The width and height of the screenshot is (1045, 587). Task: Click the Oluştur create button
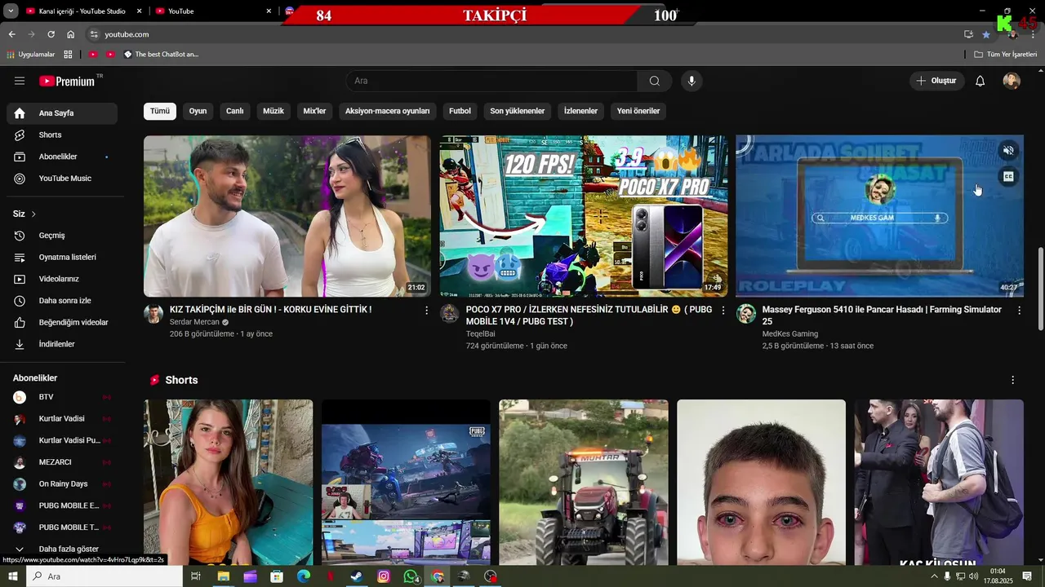tap(936, 81)
